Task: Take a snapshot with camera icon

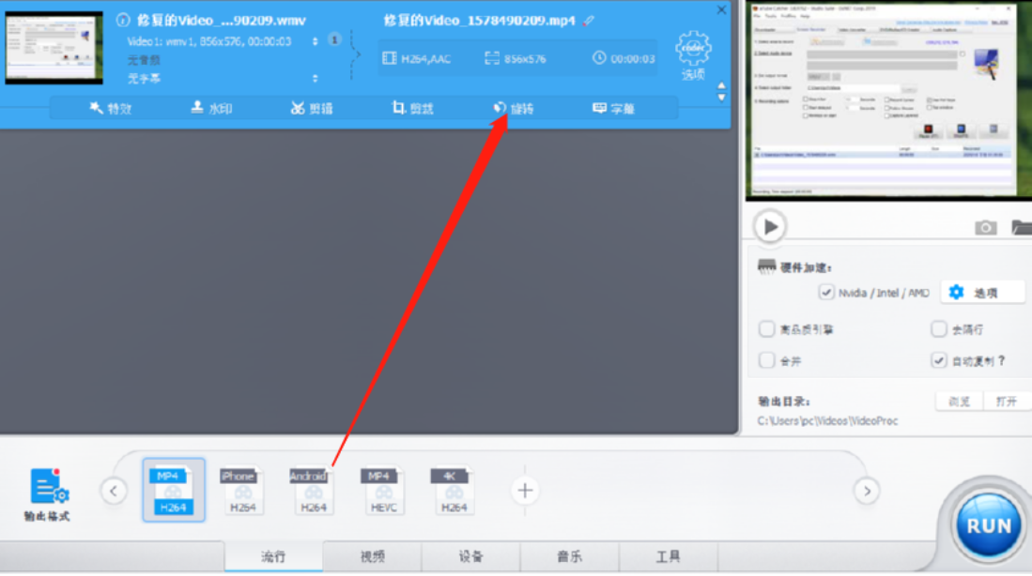Action: [985, 228]
